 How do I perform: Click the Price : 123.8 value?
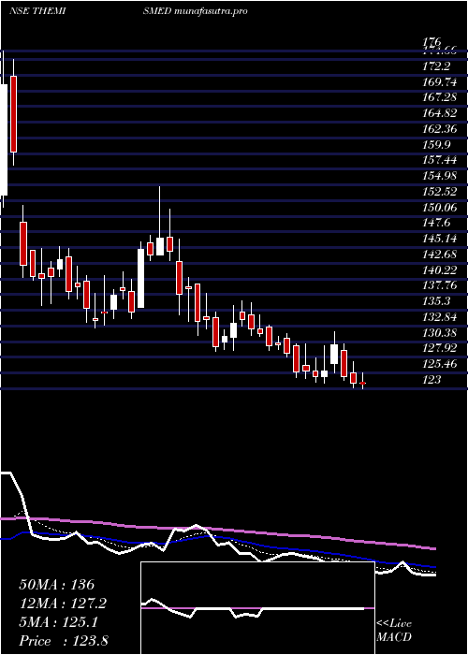pos(64,641)
